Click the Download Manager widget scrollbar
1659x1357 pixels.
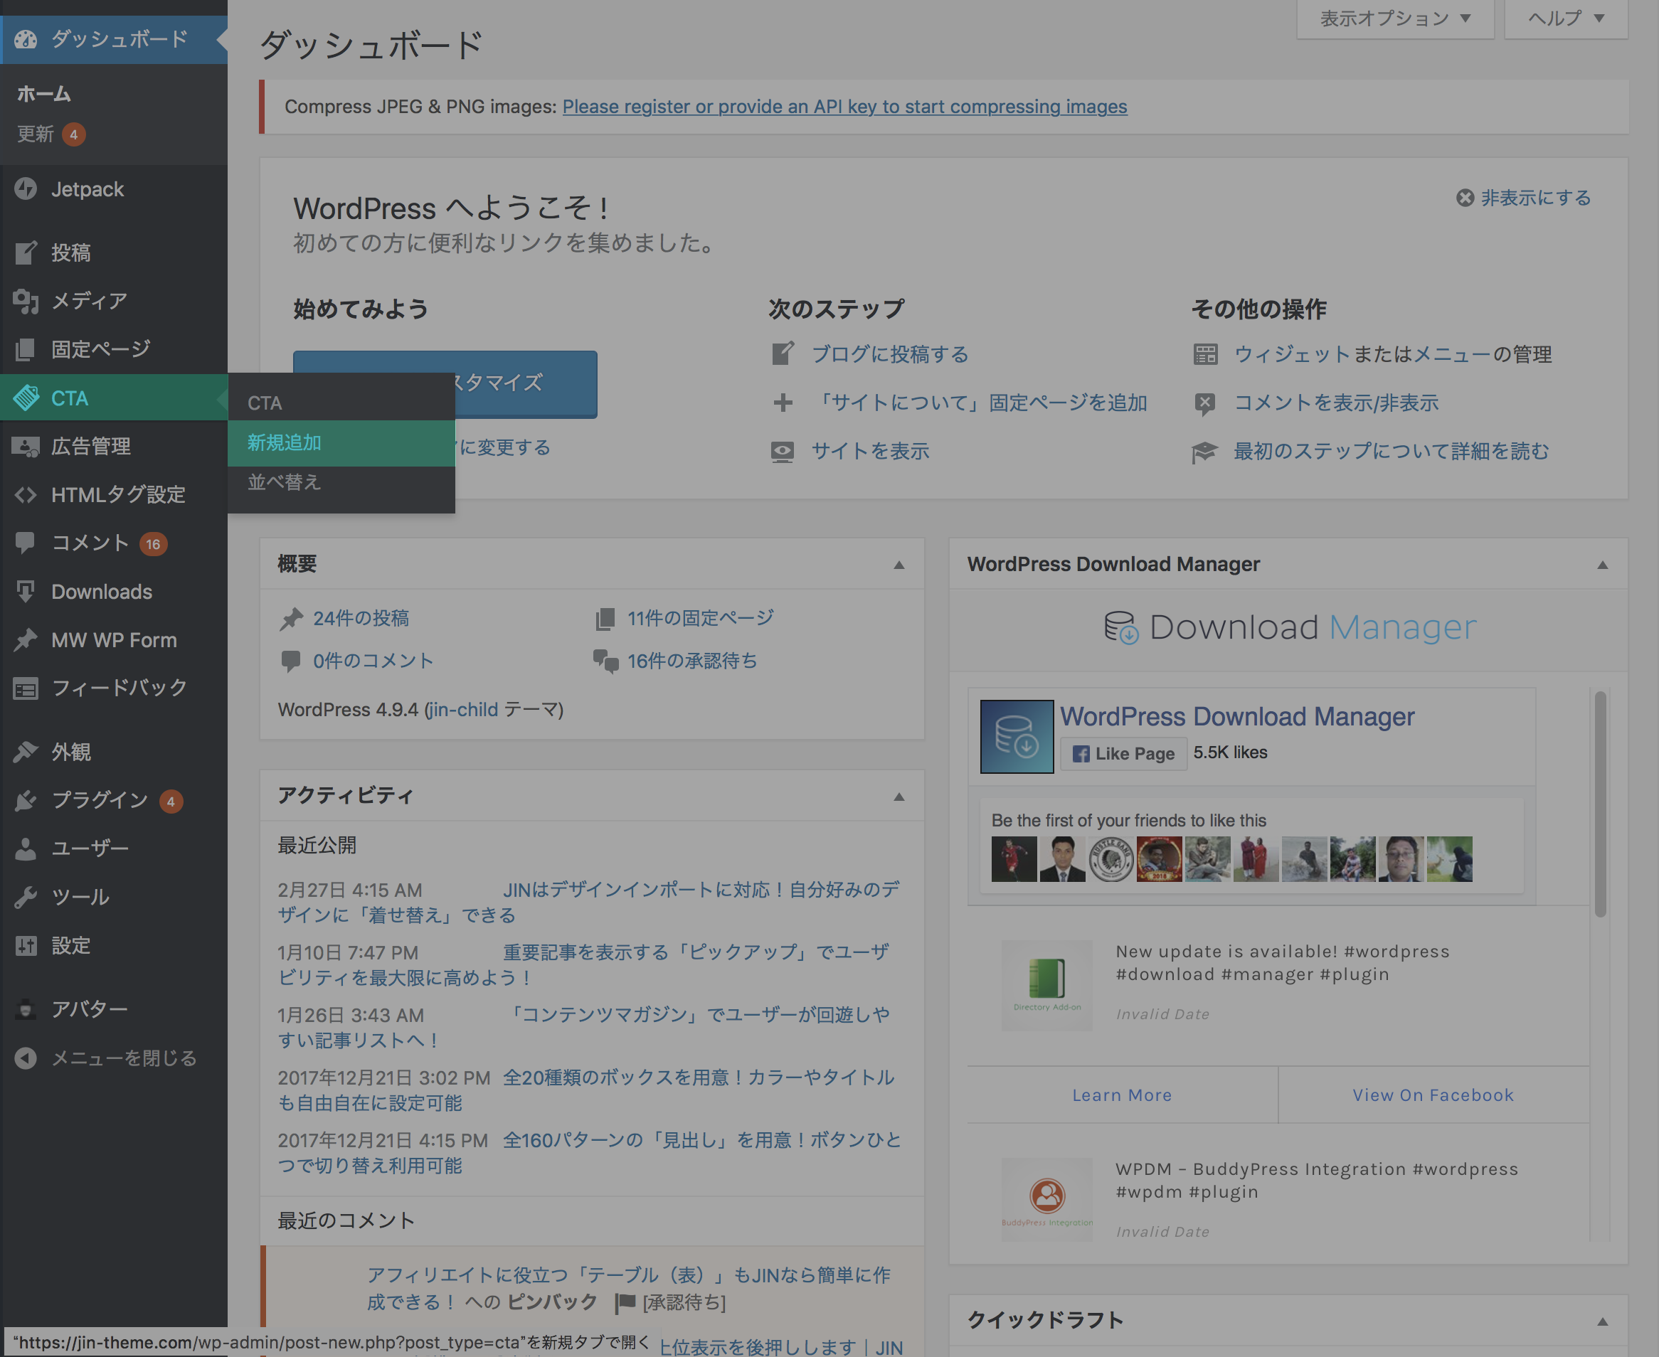click(1601, 804)
